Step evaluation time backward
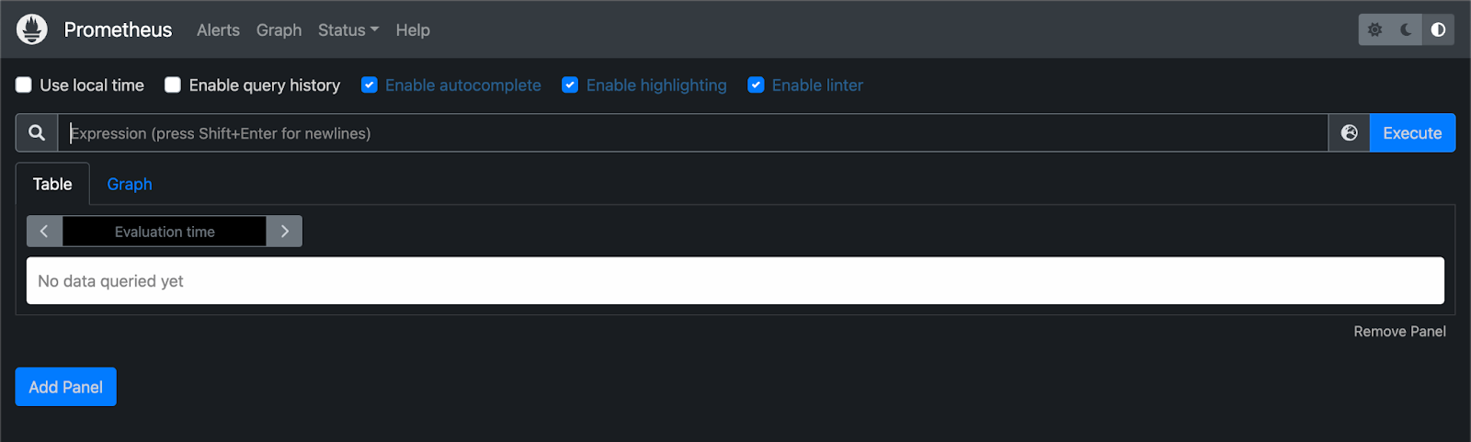1471x442 pixels. tap(44, 232)
